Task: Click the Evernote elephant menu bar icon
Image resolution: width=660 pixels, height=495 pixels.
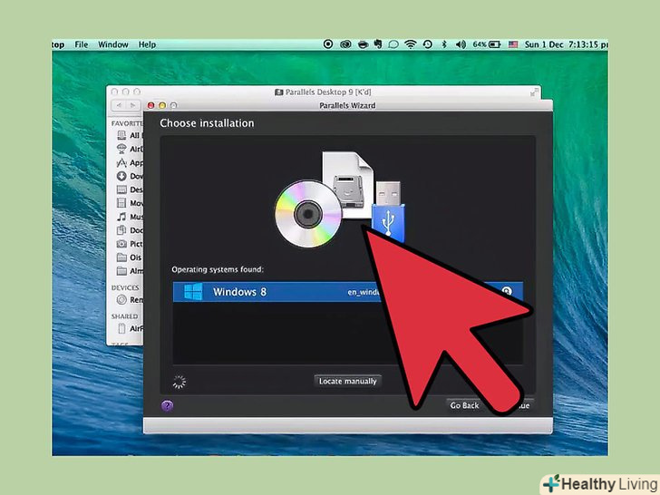Action: click(x=377, y=44)
